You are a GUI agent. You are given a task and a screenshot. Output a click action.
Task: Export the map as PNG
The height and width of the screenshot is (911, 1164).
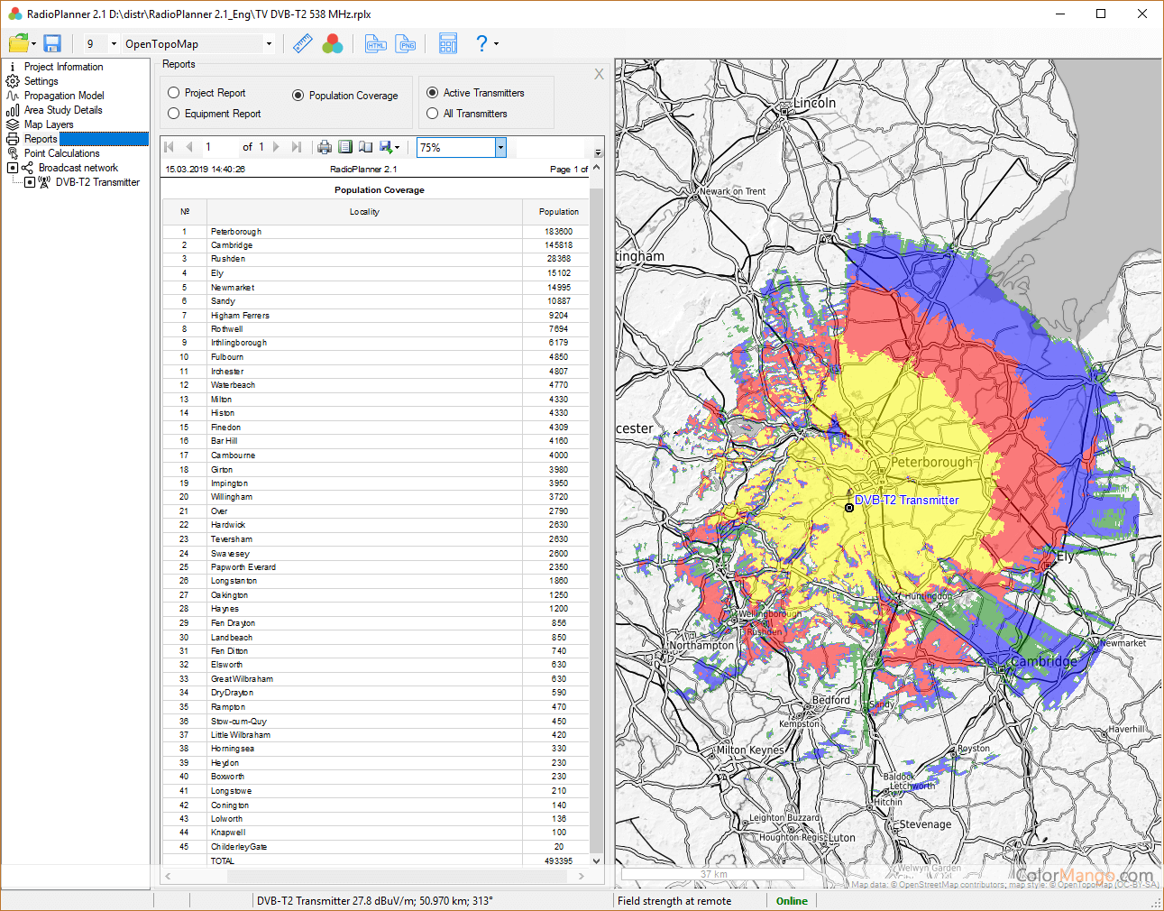pos(406,43)
